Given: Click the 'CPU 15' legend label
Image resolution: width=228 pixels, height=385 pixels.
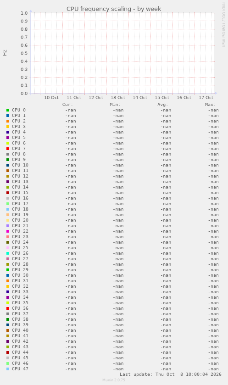Looking at the screenshot, I should pos(20,193).
